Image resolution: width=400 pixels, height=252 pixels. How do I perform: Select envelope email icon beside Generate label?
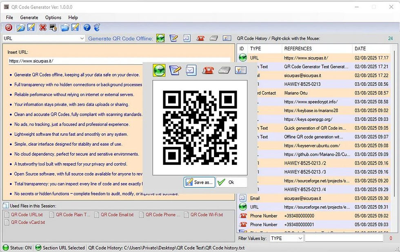(x=187, y=38)
